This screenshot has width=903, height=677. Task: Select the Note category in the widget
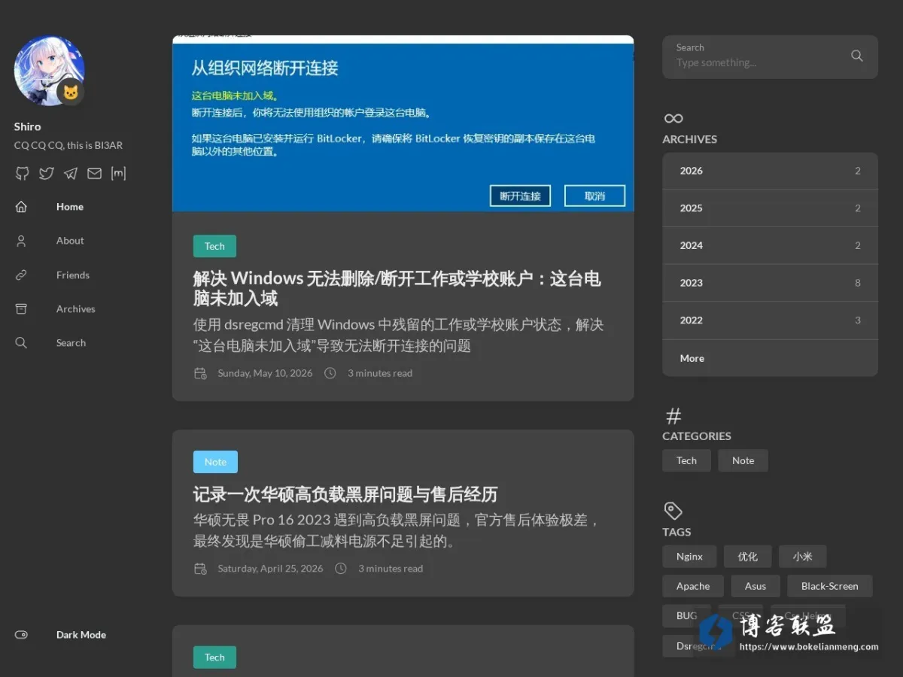click(743, 460)
